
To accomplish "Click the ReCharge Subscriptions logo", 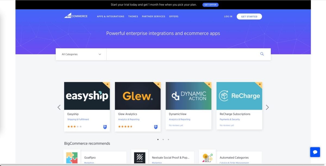I will [x=239, y=96].
